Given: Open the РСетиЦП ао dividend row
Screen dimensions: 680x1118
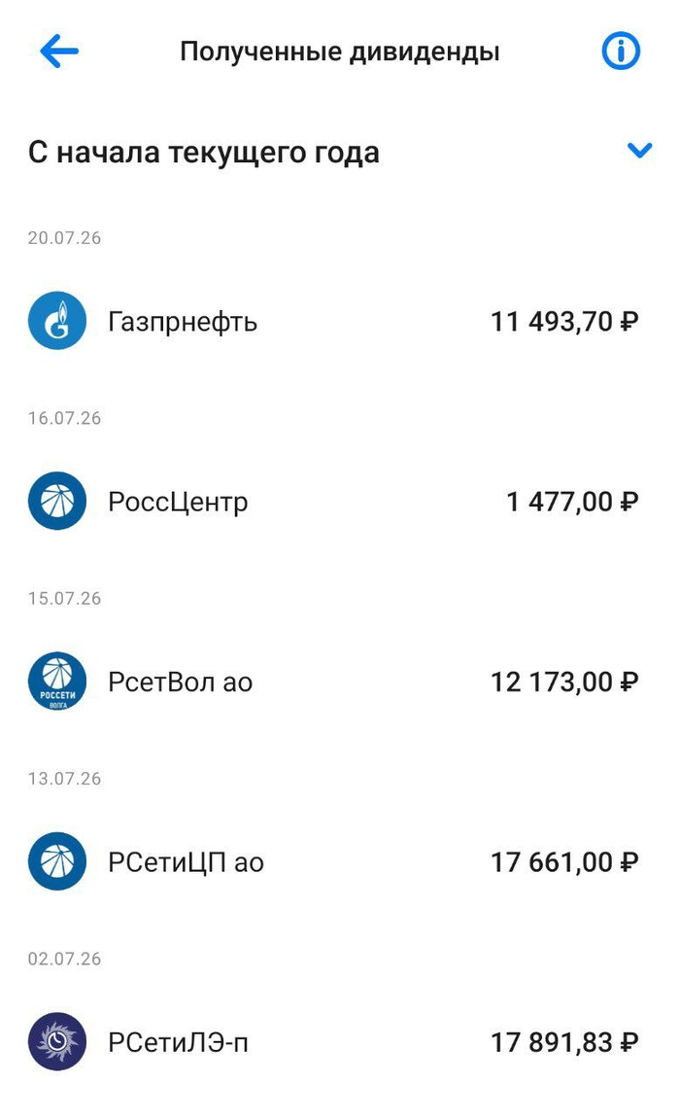Looking at the screenshot, I should [340, 861].
